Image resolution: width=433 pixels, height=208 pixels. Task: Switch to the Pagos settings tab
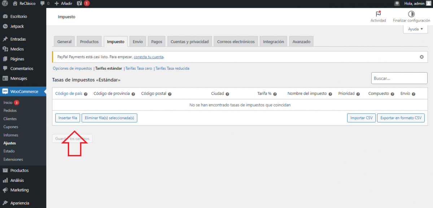click(x=157, y=42)
